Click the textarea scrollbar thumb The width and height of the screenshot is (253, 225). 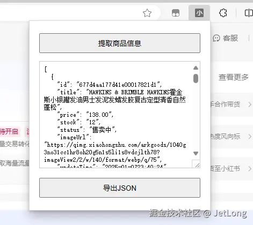pos(196,78)
